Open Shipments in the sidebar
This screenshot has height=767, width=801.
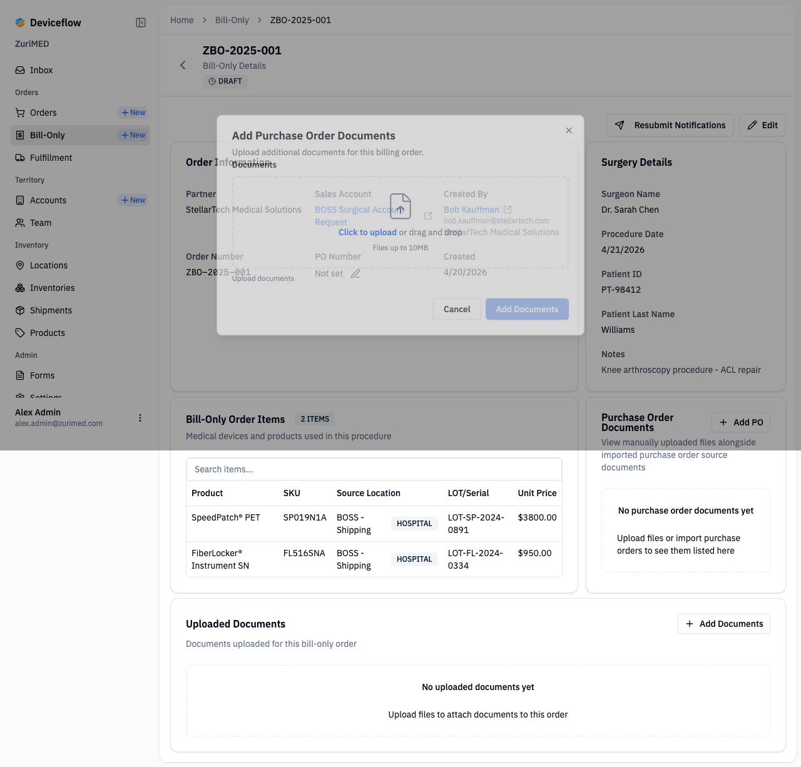pos(80,310)
